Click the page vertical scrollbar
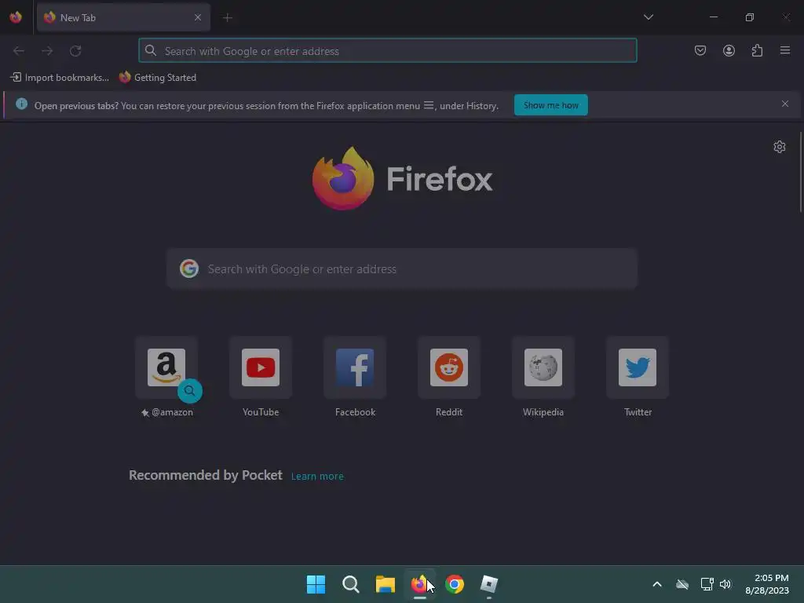Screen dimensions: 804x603 801,172
